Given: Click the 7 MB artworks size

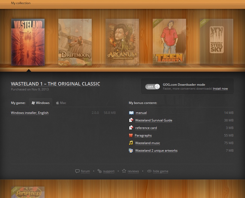Looking at the screenshot, I should click(230, 151).
